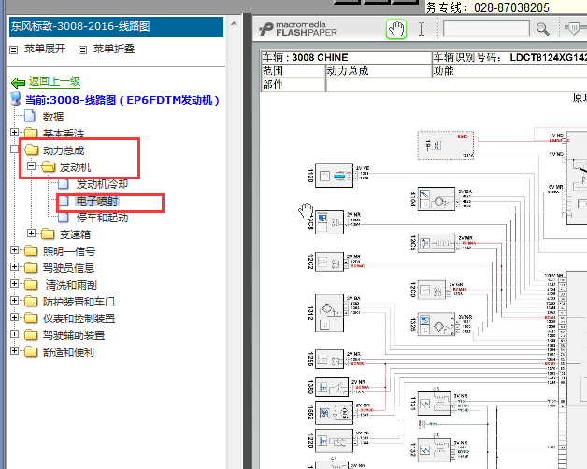Image resolution: width=587 pixels, height=469 pixels.
Task: Select the 防护装置和车门 folder label
Action: (x=79, y=302)
